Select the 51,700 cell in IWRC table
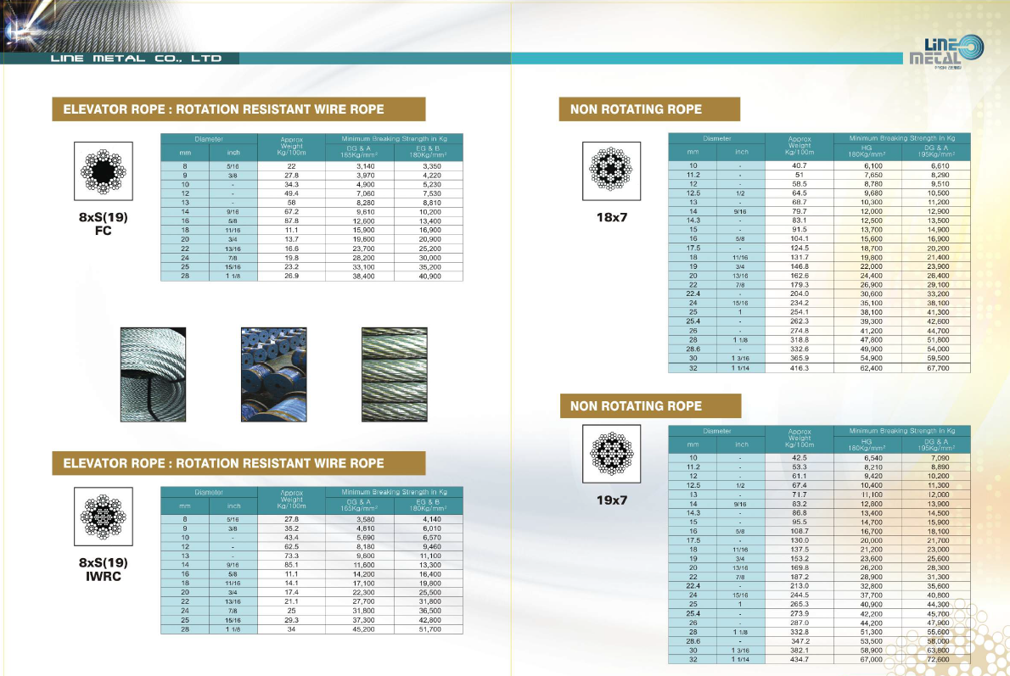This screenshot has width=1010, height=676. coord(429,629)
